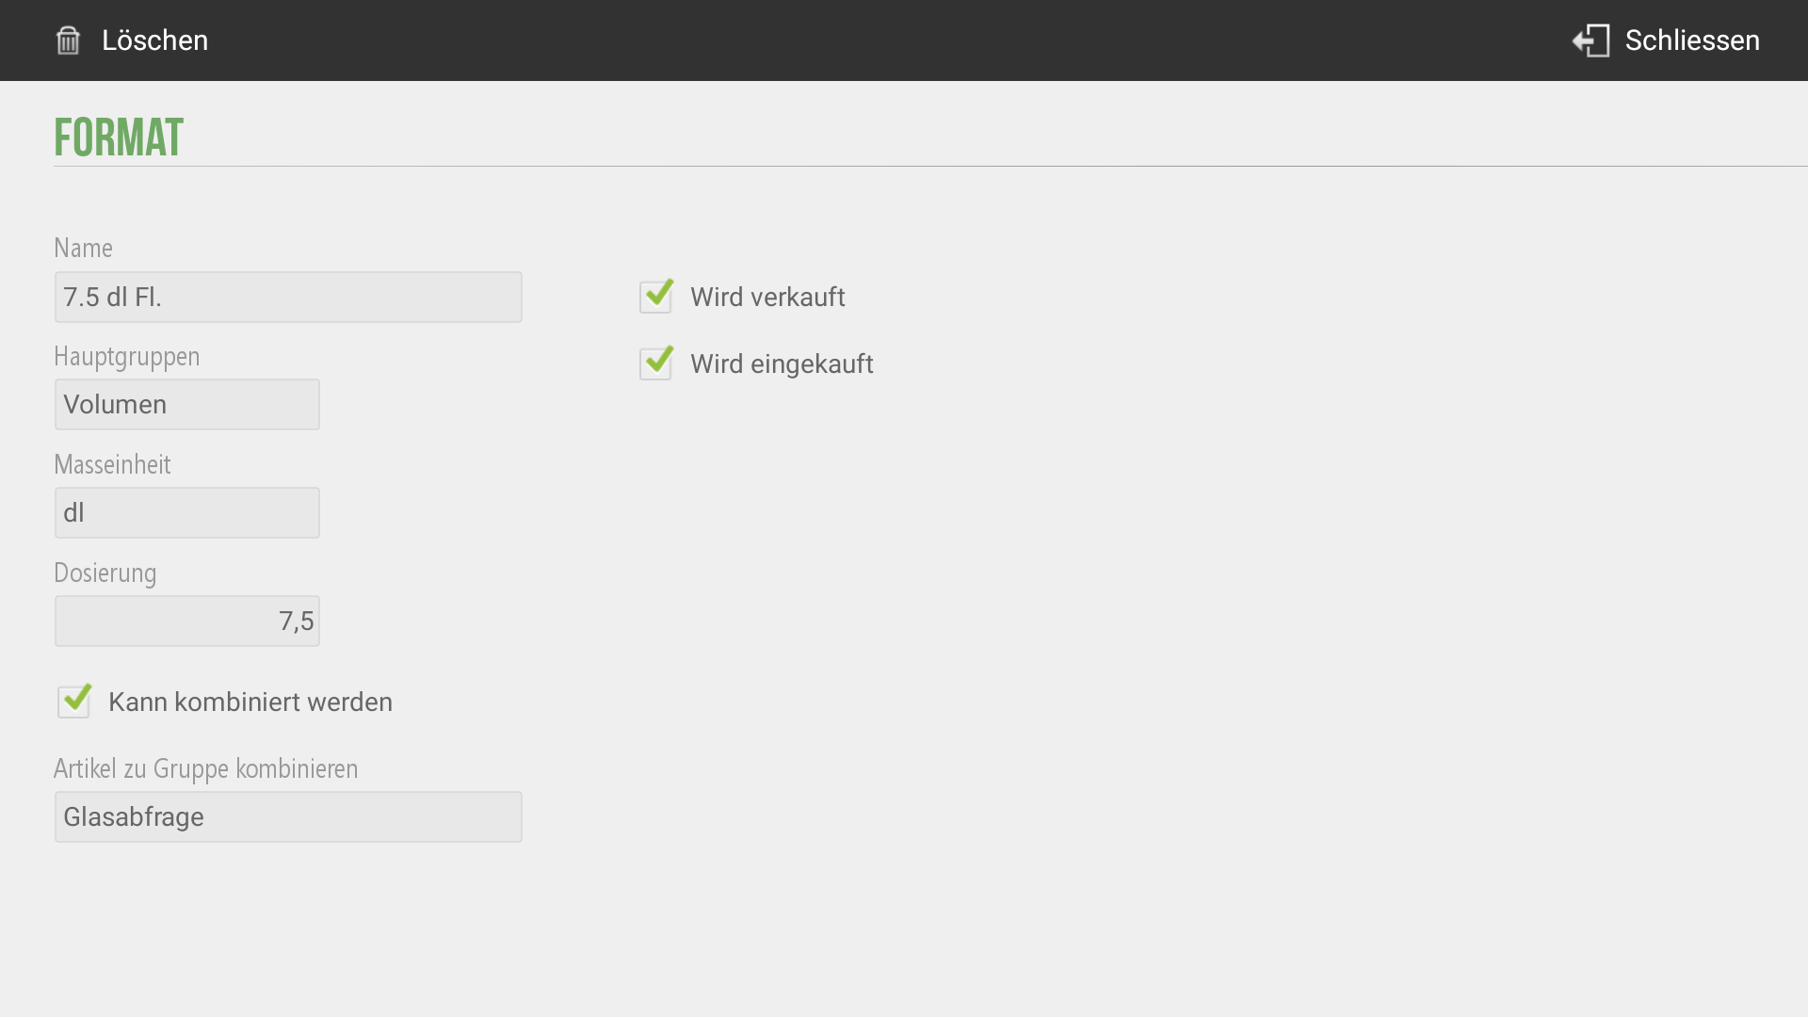Image resolution: width=1808 pixels, height=1017 pixels.
Task: Toggle the Wird eingekauft checkbox
Action: [656, 363]
